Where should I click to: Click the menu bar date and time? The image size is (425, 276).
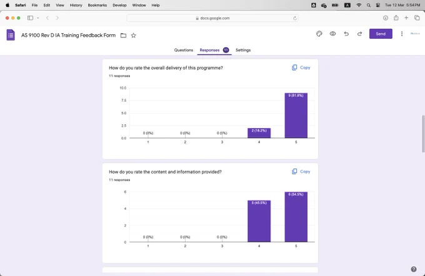coord(402,5)
